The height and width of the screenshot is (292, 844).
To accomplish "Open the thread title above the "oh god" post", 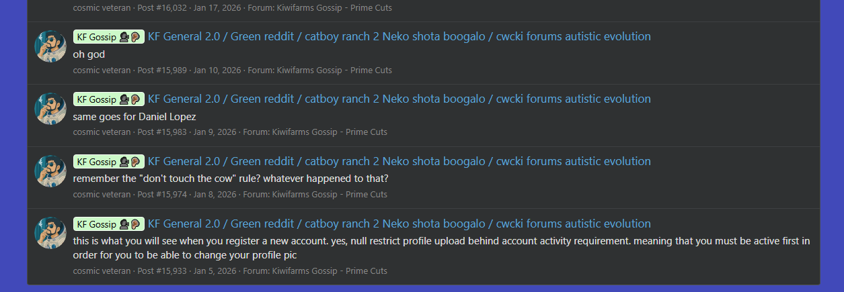I will tap(399, 37).
